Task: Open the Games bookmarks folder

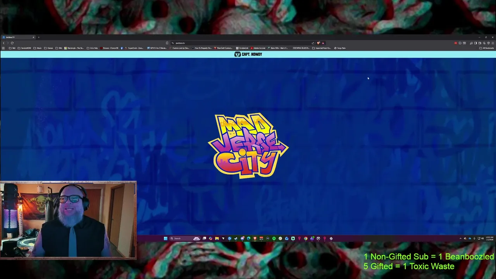Action: (48, 48)
